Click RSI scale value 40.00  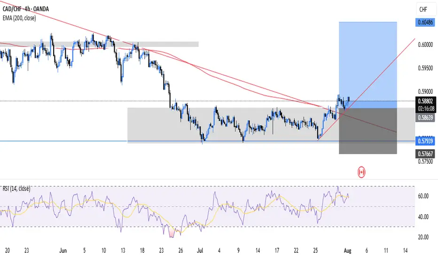pyautogui.click(x=423, y=217)
